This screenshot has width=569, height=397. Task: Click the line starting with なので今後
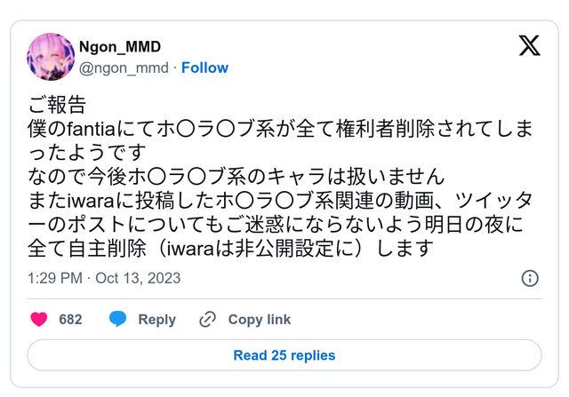[235, 175]
